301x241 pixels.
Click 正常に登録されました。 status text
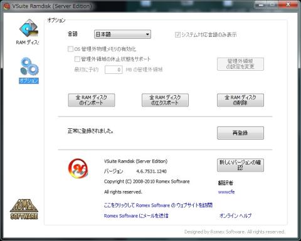point(90,131)
